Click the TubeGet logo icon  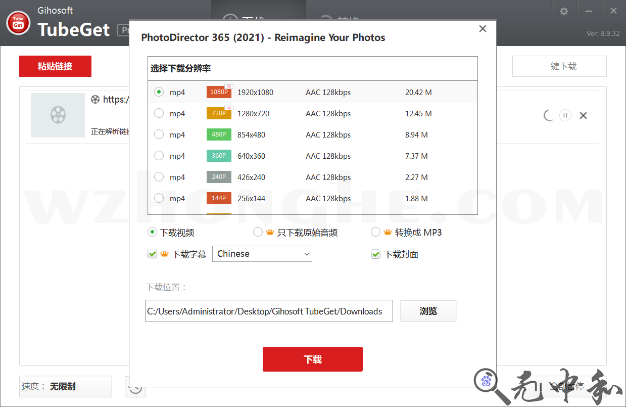[x=18, y=23]
